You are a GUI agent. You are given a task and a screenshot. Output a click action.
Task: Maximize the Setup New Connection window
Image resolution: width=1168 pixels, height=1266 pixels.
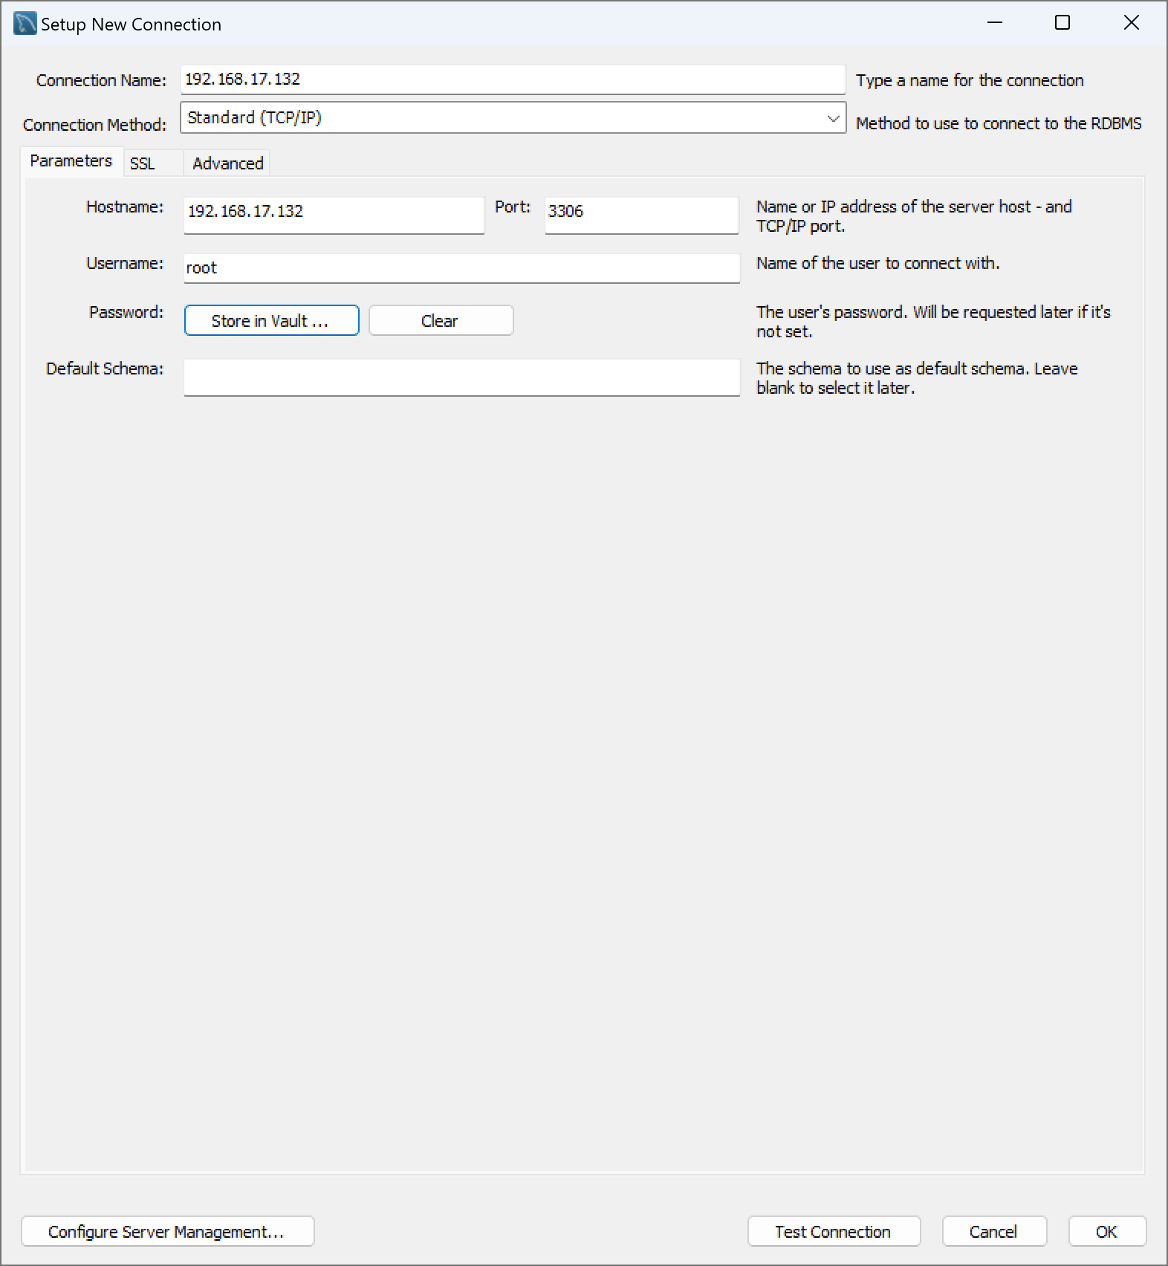[x=1062, y=23]
